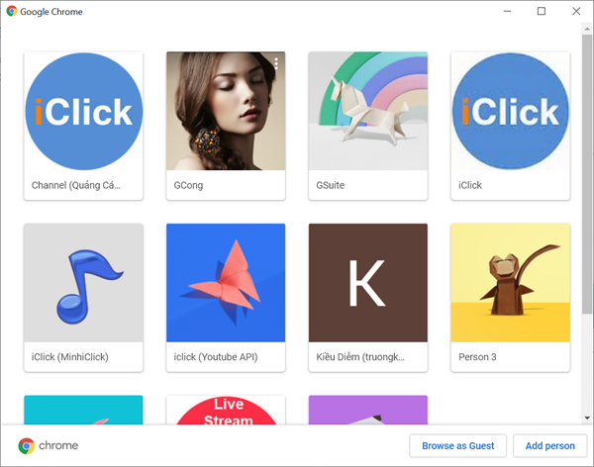594x467 pixels.
Task: Choose the music note avatar of iClick (MinhiClick)
Action: 83,283
